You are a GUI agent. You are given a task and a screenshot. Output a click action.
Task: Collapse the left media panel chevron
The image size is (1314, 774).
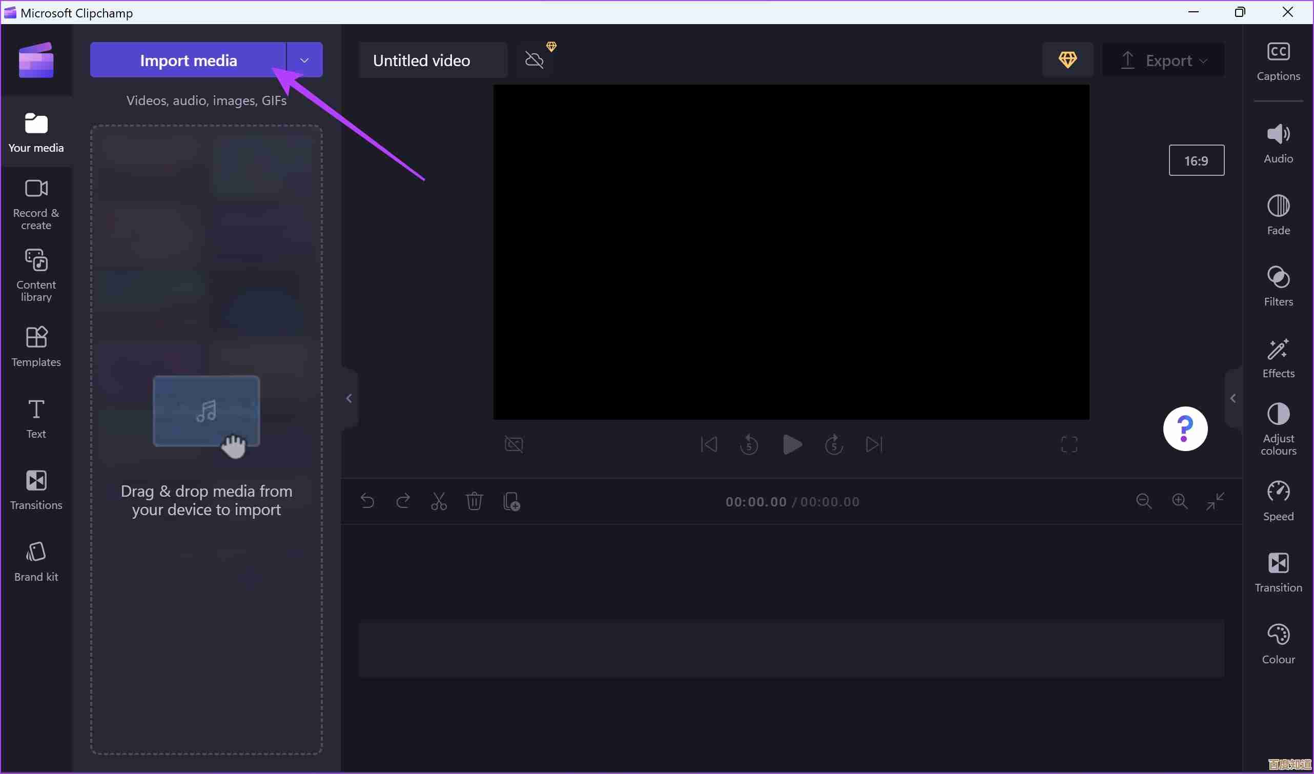pyautogui.click(x=349, y=398)
